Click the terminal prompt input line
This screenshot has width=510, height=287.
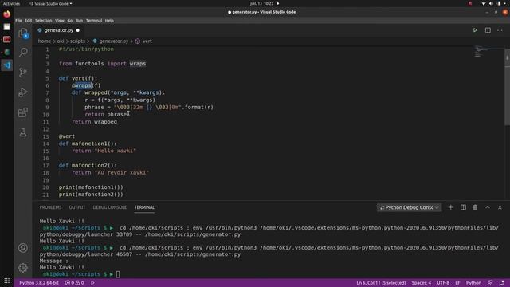118,274
